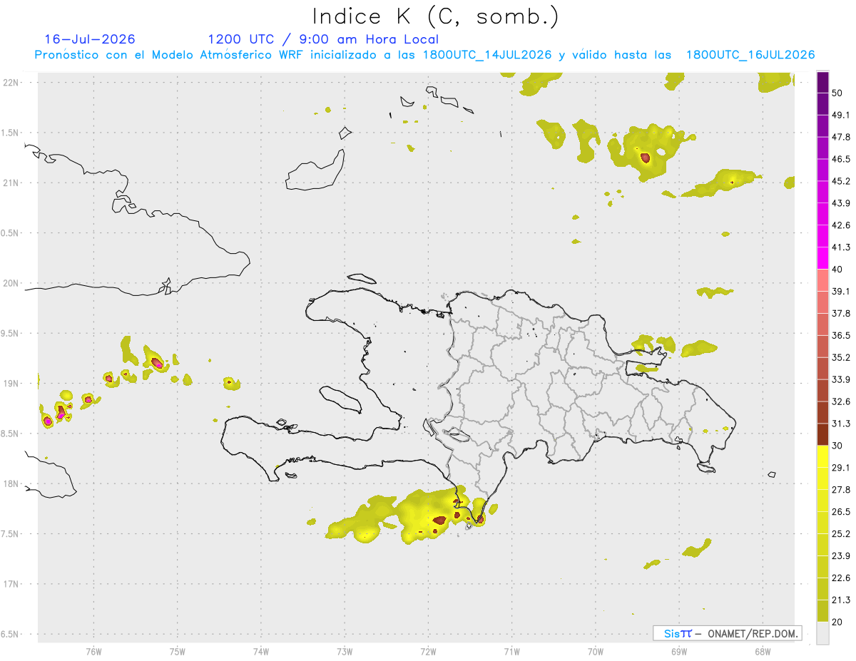Image resolution: width=856 pixels, height=661 pixels.
Task: Pick the dark purple swatch above 50
Action: click(823, 83)
